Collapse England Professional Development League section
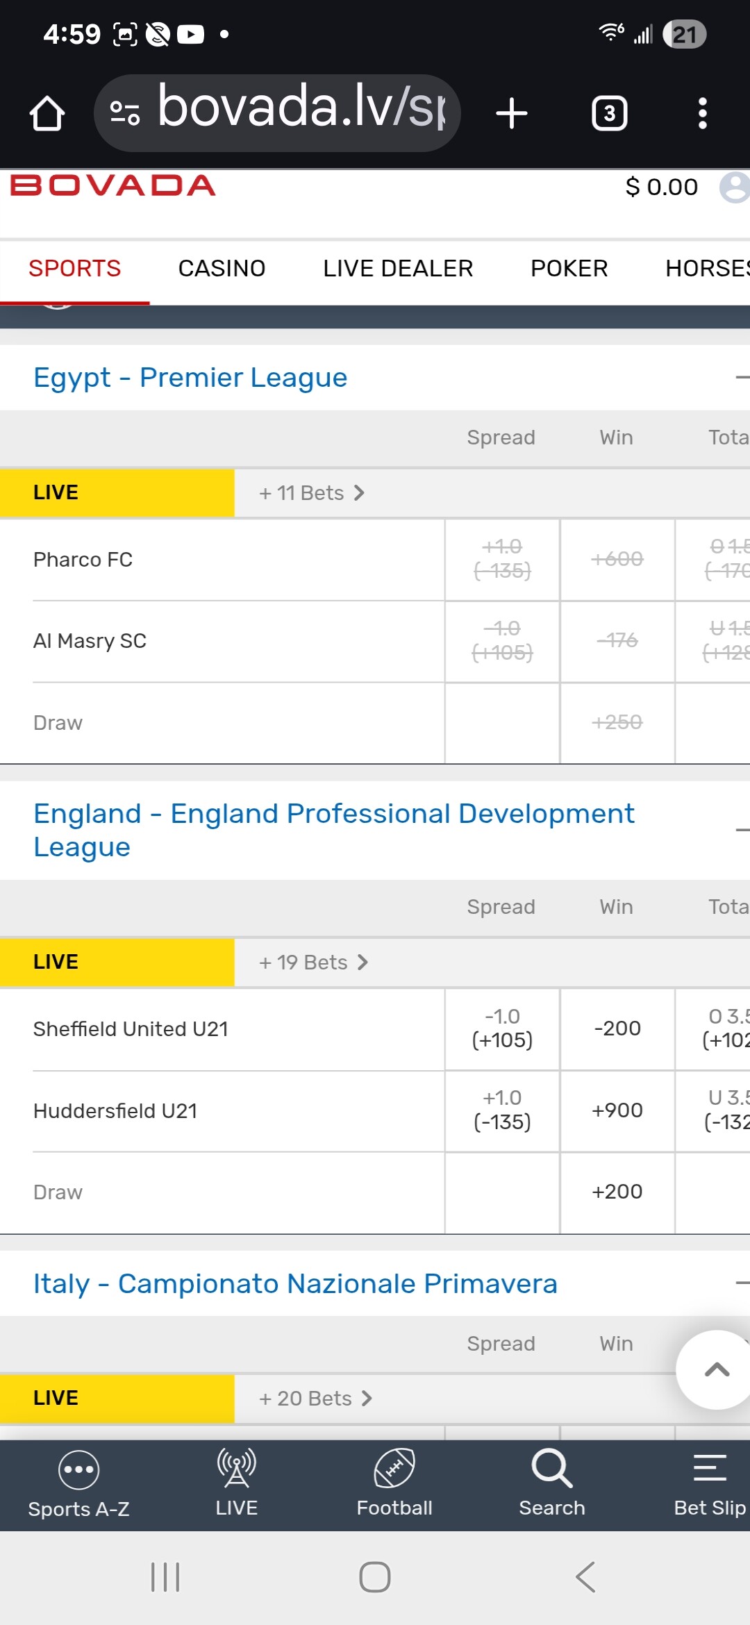Screen dimensions: 750x1625 (741, 830)
